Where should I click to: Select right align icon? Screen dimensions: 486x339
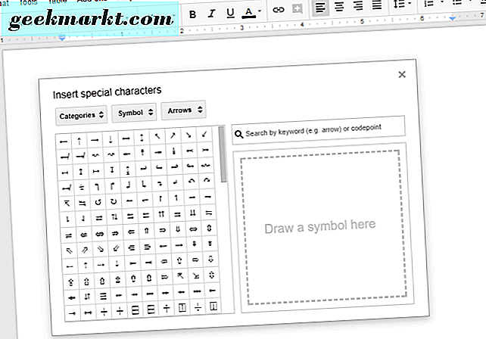point(359,9)
